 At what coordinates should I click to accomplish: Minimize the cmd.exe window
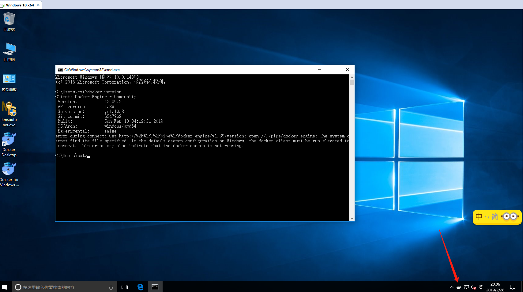320,70
